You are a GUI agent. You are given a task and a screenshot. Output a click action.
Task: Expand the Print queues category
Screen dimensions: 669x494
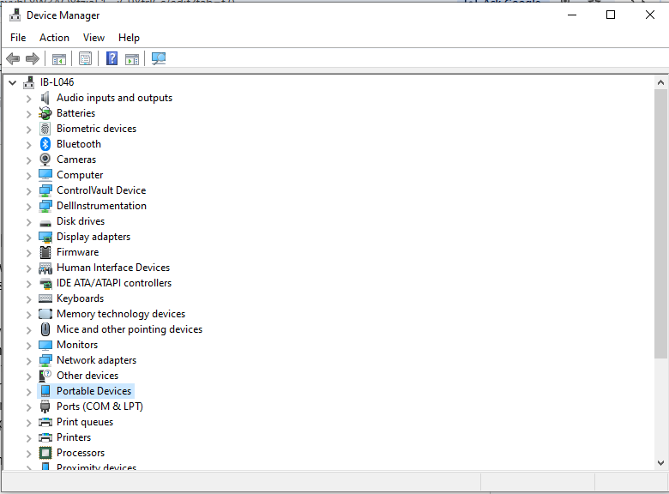[28, 423]
